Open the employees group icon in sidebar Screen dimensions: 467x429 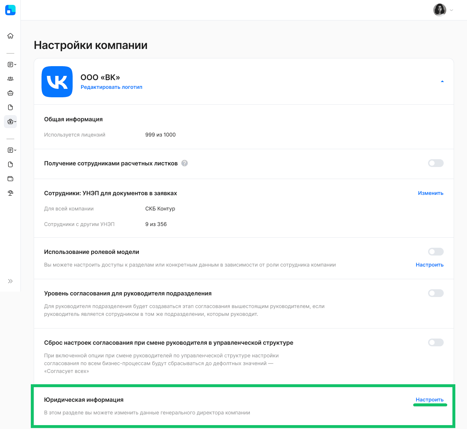tap(10, 79)
